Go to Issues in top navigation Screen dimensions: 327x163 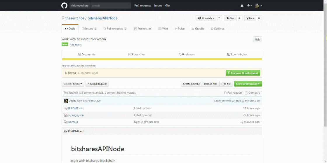coord(158,6)
